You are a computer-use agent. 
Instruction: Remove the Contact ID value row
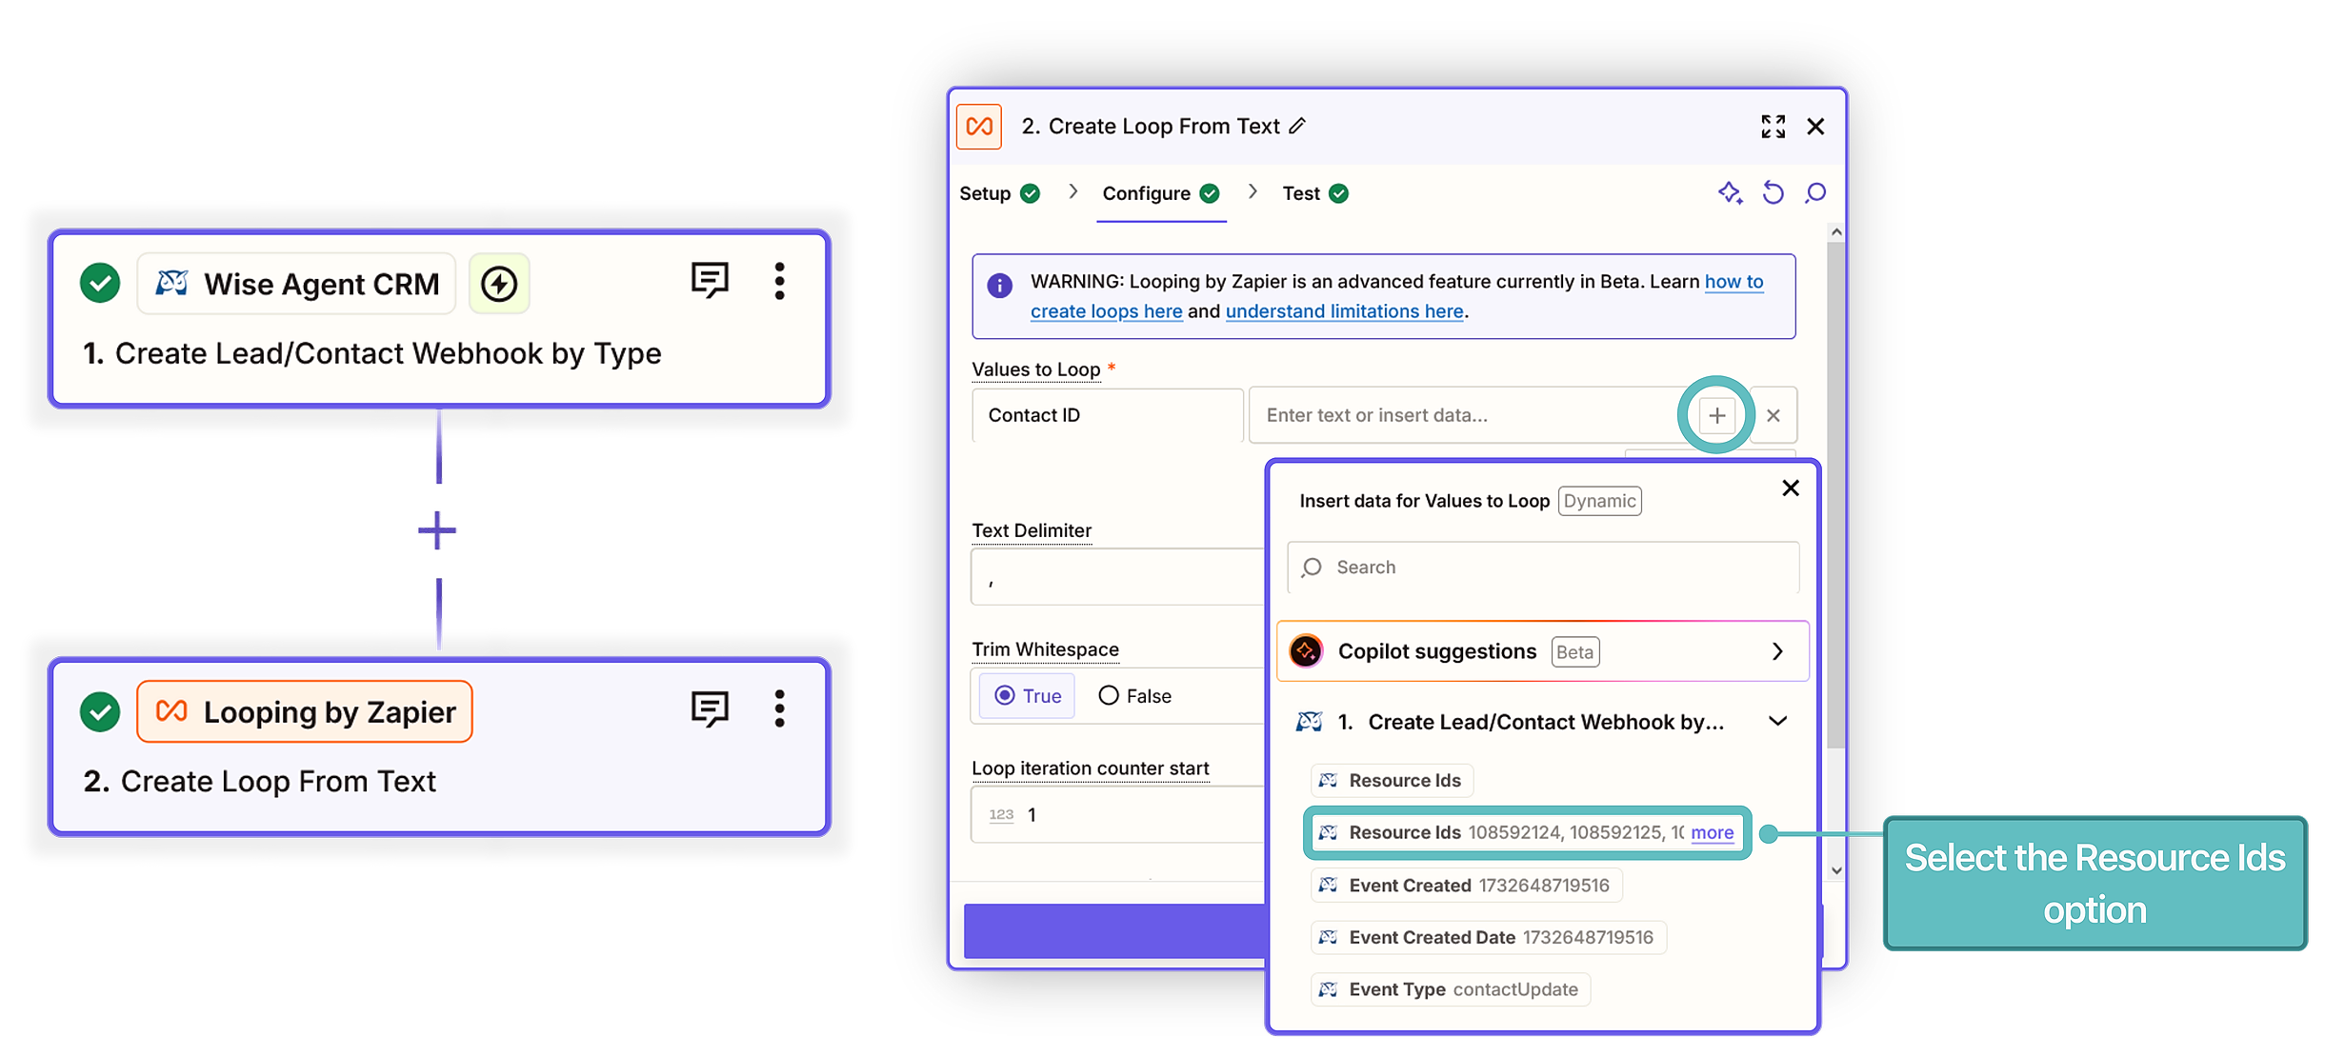pyautogui.click(x=1773, y=415)
